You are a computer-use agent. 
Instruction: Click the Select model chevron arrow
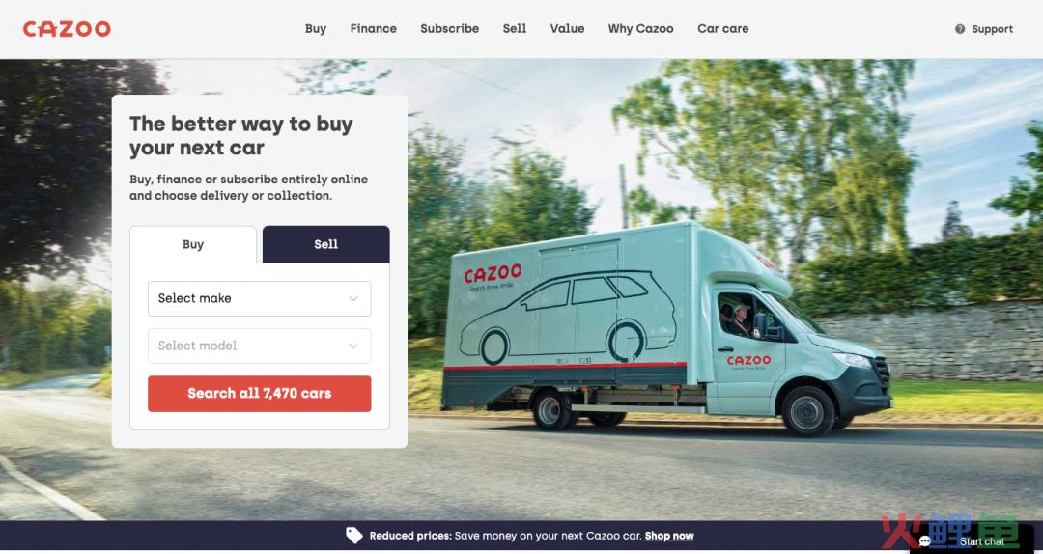(x=353, y=346)
